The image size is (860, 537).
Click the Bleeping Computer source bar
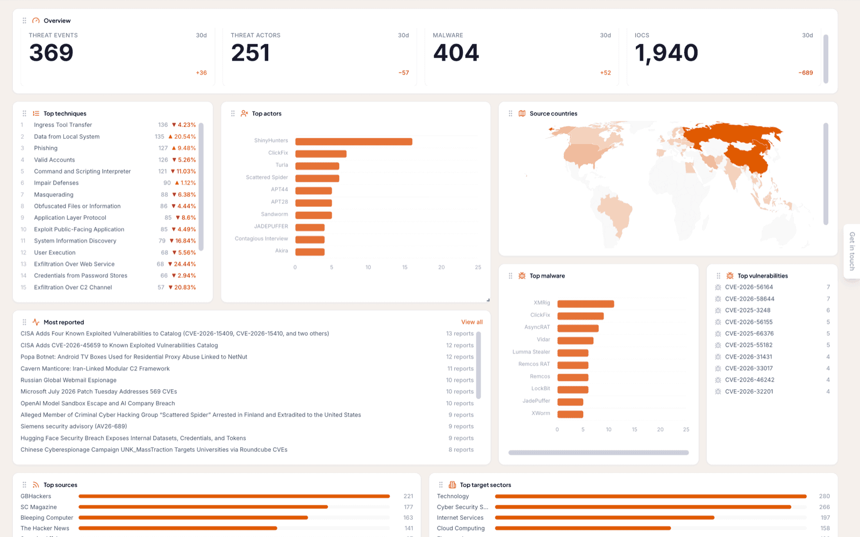point(193,518)
